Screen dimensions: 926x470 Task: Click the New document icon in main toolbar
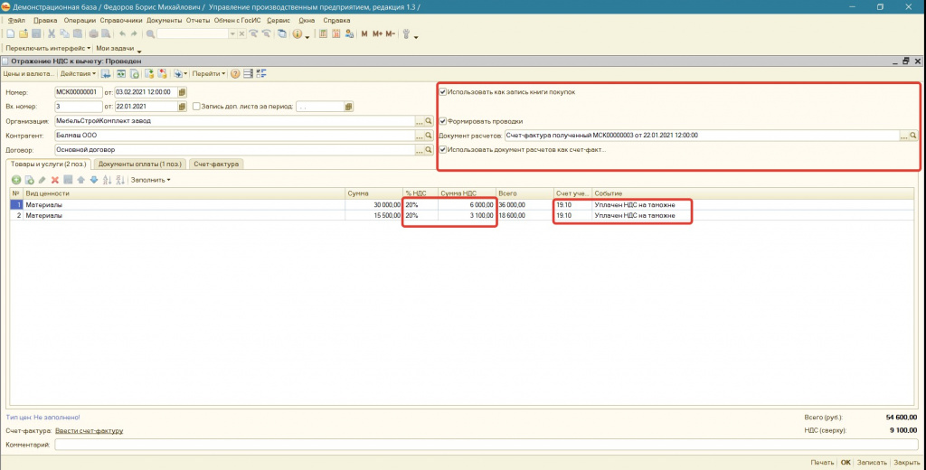coord(11,34)
